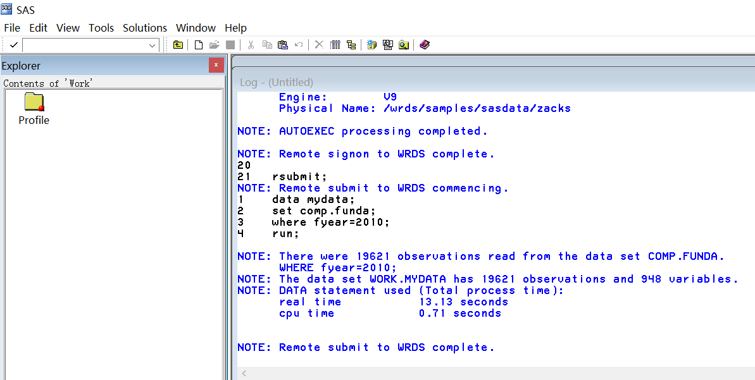
Task: Click 'AUTOEXEC processing completed' note
Action: point(363,131)
